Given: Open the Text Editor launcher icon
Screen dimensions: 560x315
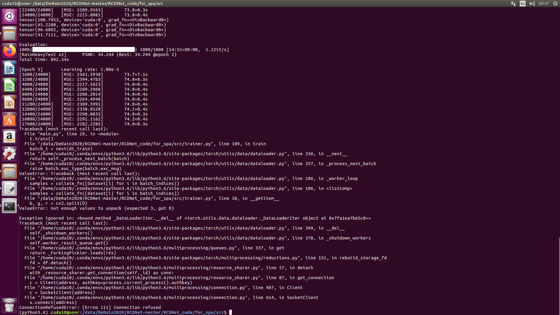Looking at the screenshot, I should click(x=9, y=189).
